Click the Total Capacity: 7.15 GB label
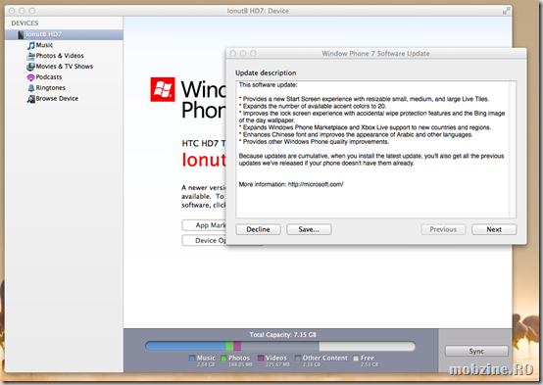 click(x=282, y=335)
